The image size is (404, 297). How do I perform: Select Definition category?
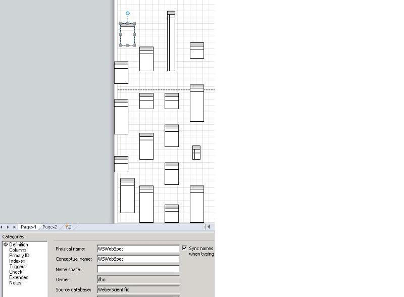pos(19,244)
